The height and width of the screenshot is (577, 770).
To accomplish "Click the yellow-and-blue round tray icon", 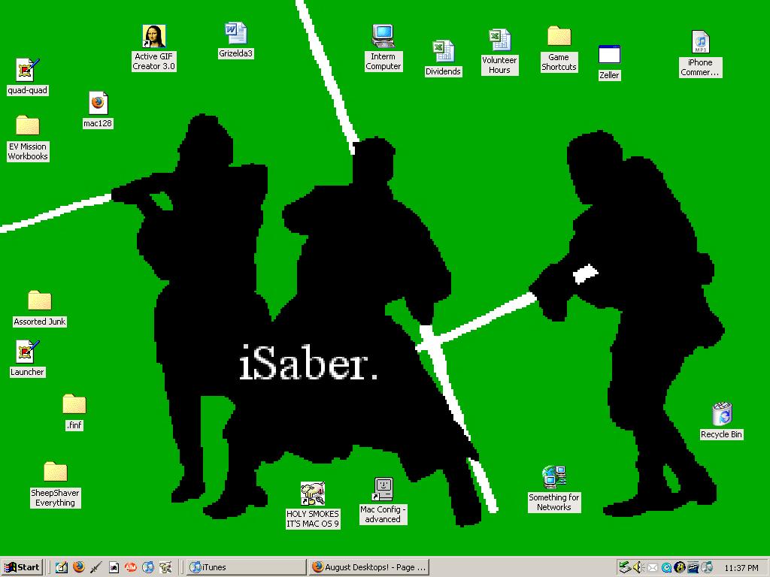I will 680,567.
